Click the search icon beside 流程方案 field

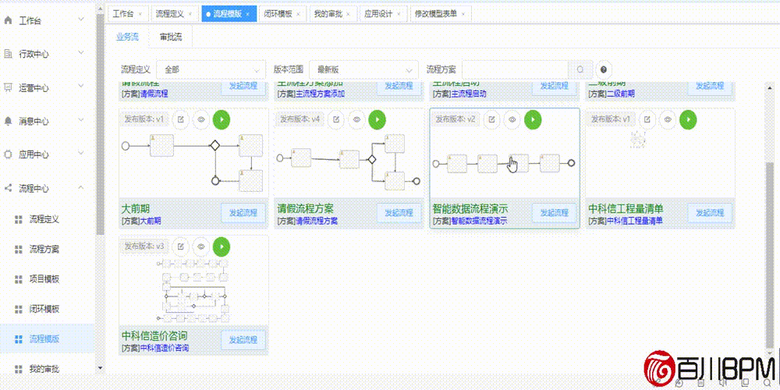(580, 69)
